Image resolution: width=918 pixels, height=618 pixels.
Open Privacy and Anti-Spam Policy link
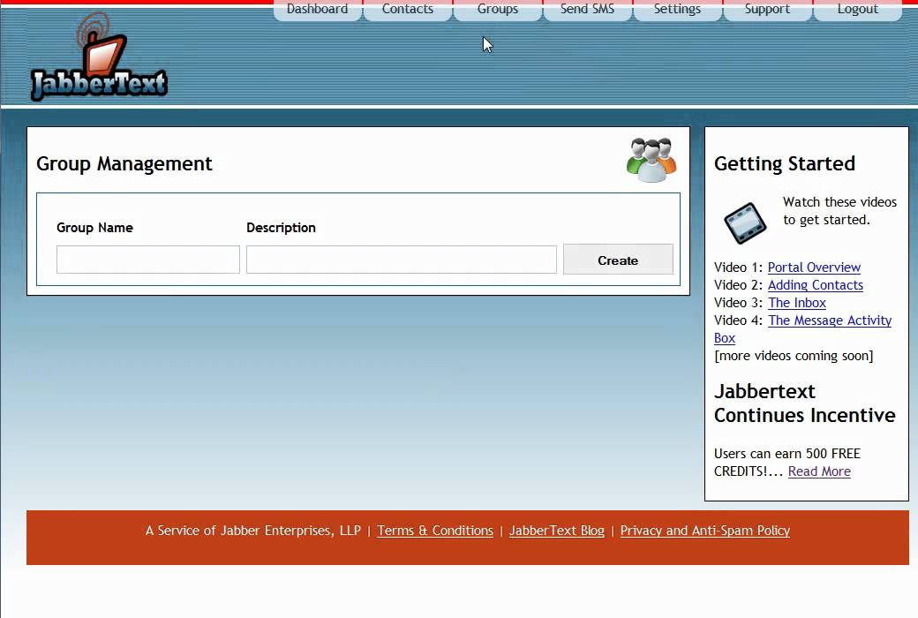pos(705,531)
